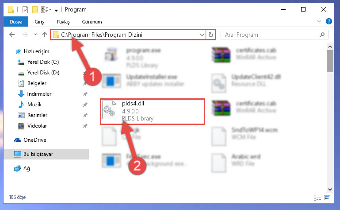Open the Dosya menu
Image resolution: width=340 pixels, height=210 pixels.
tap(16, 22)
